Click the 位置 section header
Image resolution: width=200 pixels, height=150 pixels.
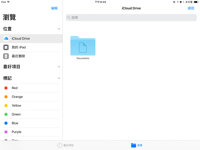[x=7, y=29]
